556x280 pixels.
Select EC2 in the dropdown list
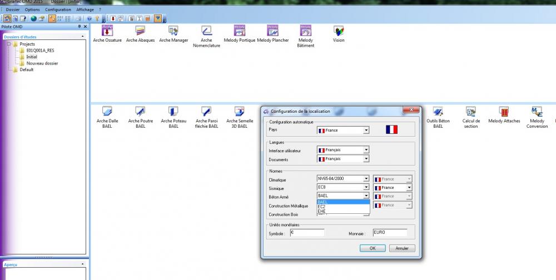point(343,207)
